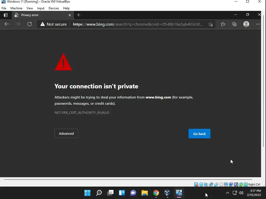Open Edge Settings and more menu

(258, 24)
